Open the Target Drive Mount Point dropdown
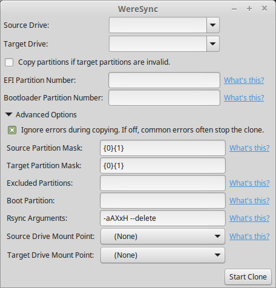Screen dimensions: 276x288 [163, 255]
